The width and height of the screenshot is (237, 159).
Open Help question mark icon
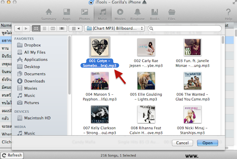(228, 15)
